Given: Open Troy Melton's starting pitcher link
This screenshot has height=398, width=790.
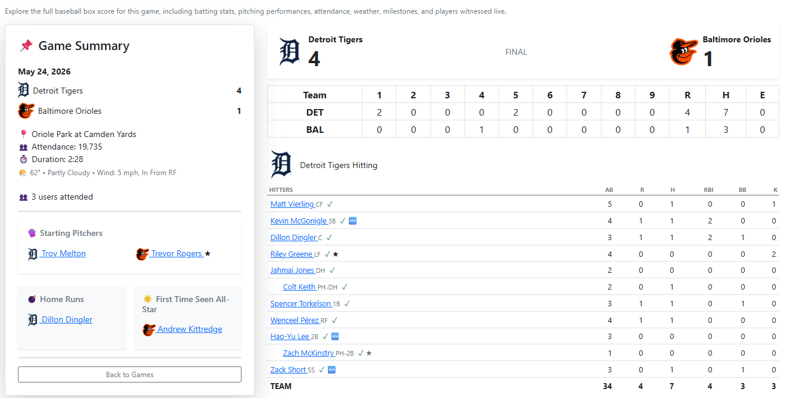Looking at the screenshot, I should click(63, 254).
